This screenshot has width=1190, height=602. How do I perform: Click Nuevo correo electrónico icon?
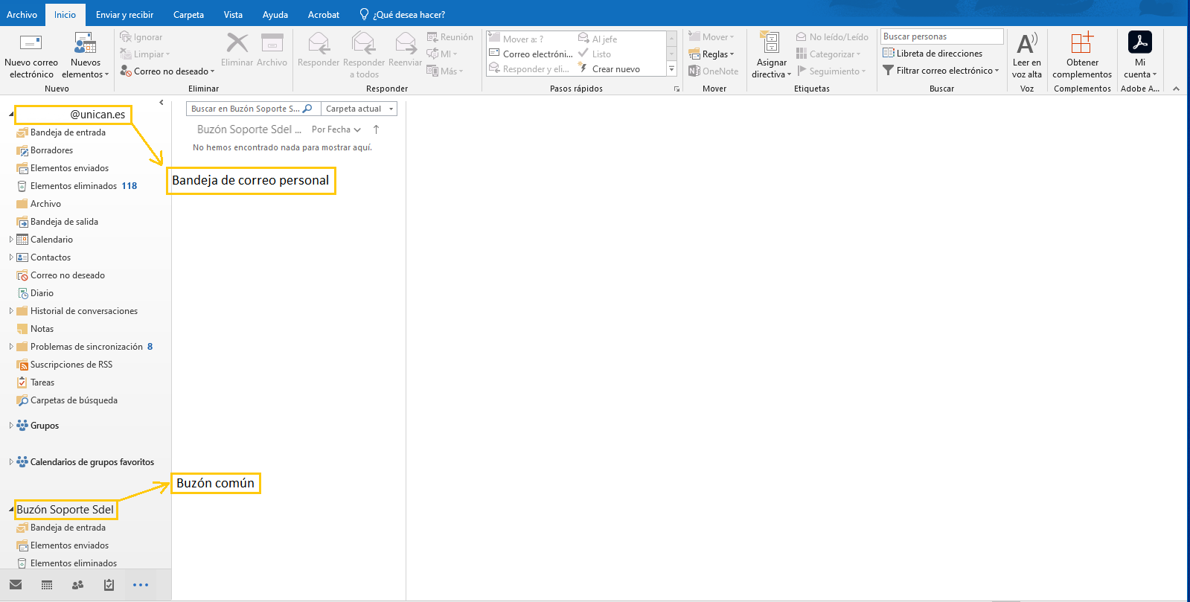pos(31,43)
